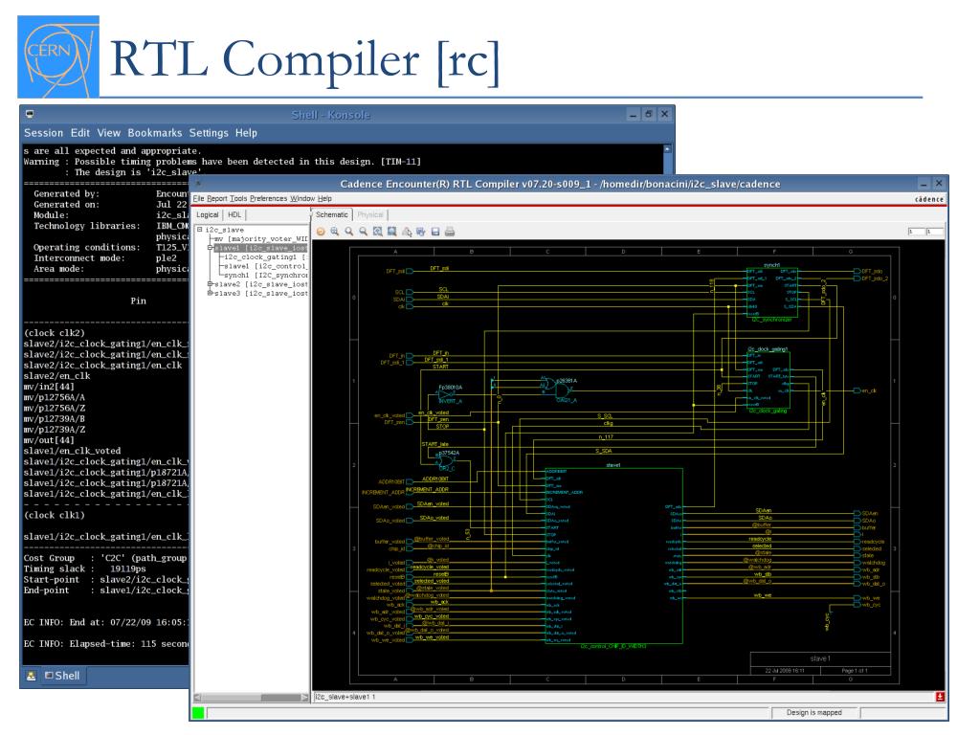Open the File menu in RTL Compiler

pyautogui.click(x=199, y=199)
